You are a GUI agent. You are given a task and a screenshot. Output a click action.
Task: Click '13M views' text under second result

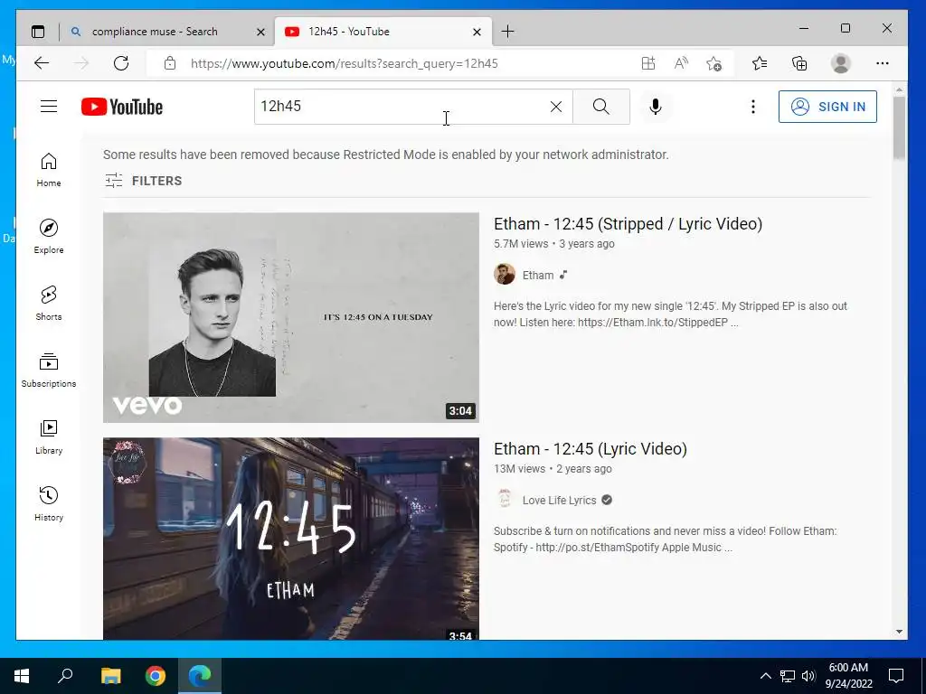[x=519, y=469]
